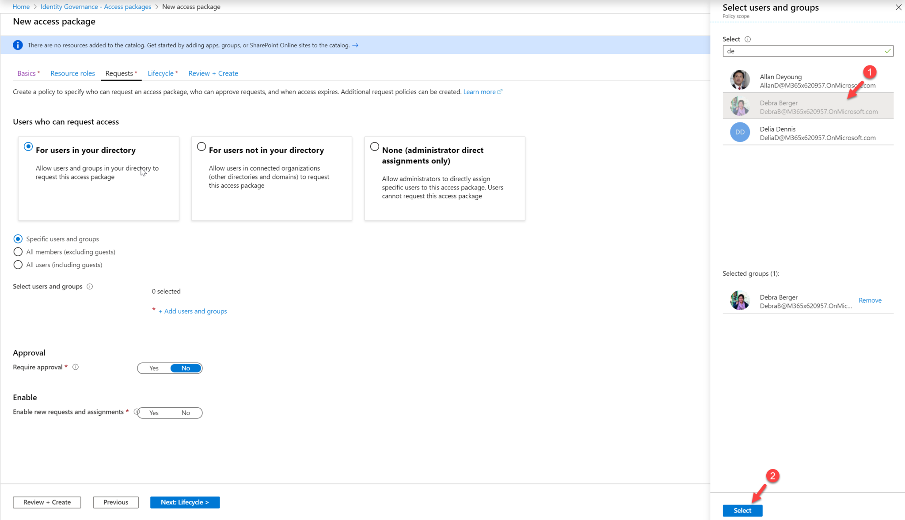This screenshot has width=905, height=520.
Task: Click the blue information banner icon
Action: 18,45
